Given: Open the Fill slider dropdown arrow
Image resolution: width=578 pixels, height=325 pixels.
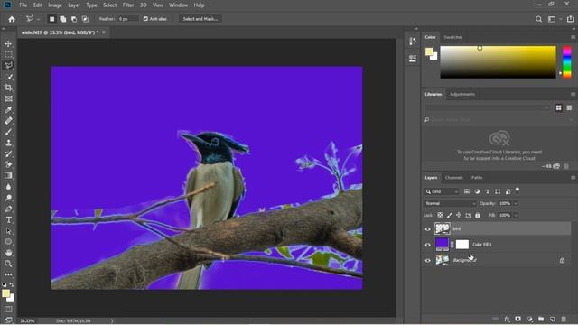Looking at the screenshot, I should click(516, 215).
